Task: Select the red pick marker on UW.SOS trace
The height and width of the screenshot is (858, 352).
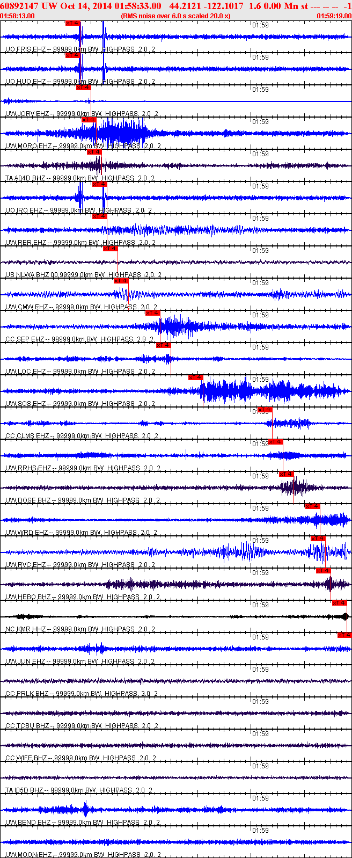Action: point(196,377)
